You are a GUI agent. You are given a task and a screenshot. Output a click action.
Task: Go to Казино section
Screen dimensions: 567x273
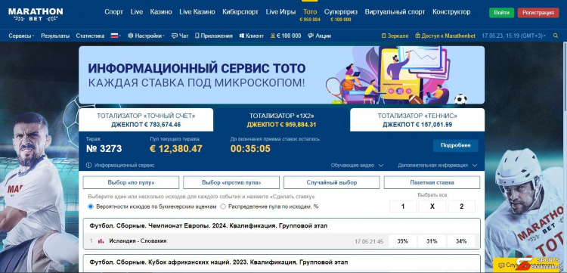click(x=161, y=12)
